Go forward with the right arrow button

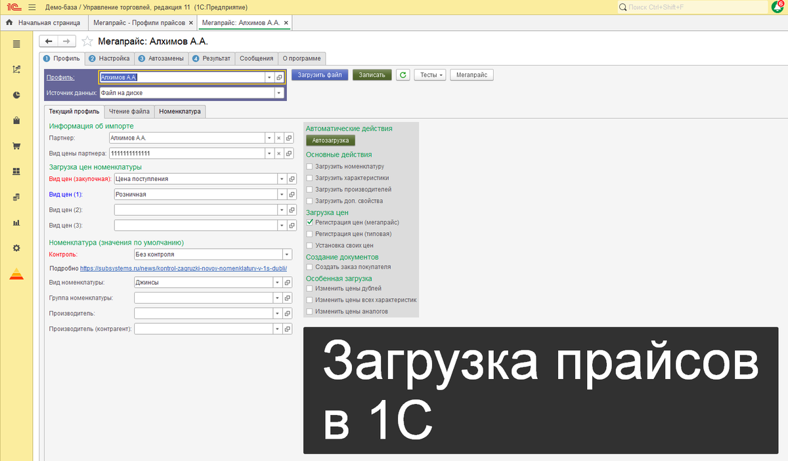[66, 41]
